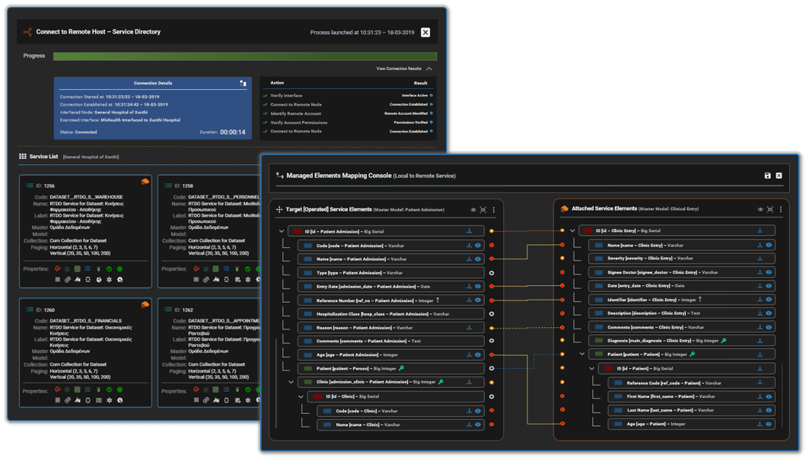Click the orange feed icon on service 1256
Screen dimensions: 809x461
pyautogui.click(x=145, y=182)
